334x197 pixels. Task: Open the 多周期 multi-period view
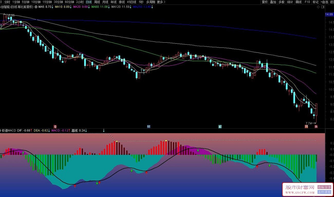coord(151,2)
